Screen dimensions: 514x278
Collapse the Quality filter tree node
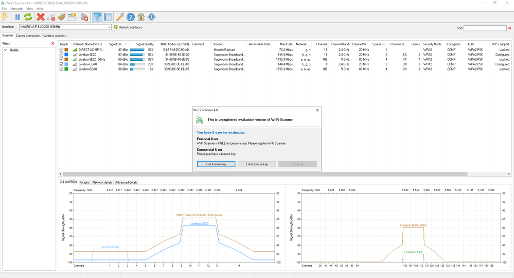5,50
